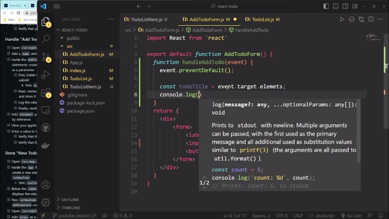
Task: Go forward with the navigation arrow
Action: (x=149, y=6)
